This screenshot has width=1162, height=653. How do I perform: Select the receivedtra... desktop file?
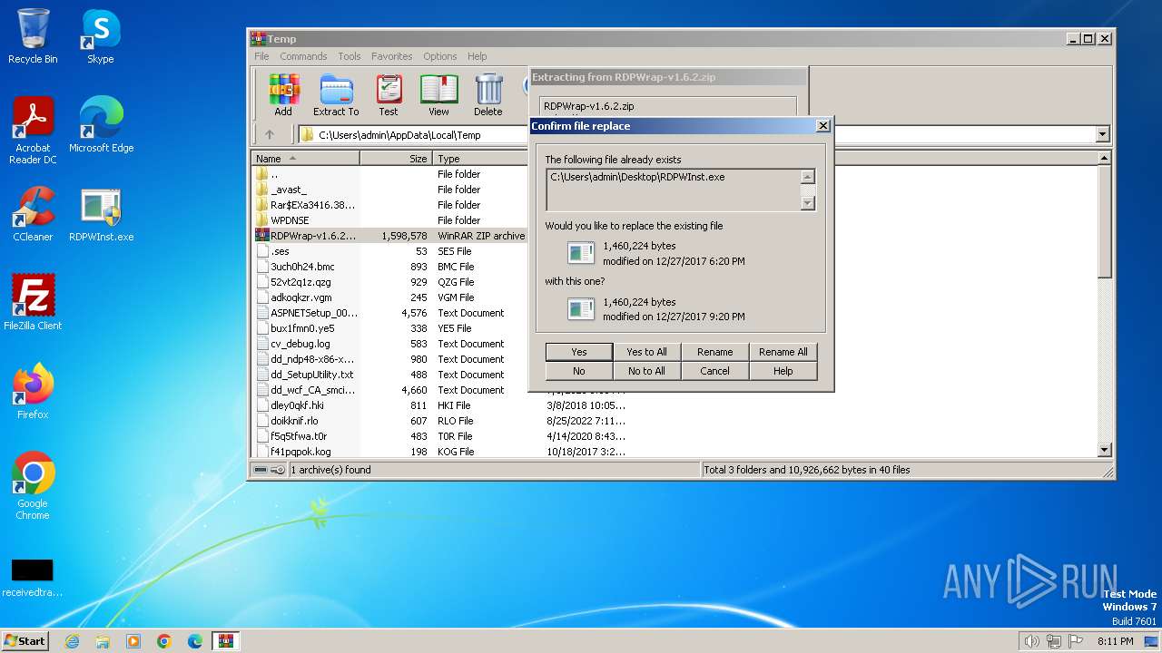tap(33, 578)
